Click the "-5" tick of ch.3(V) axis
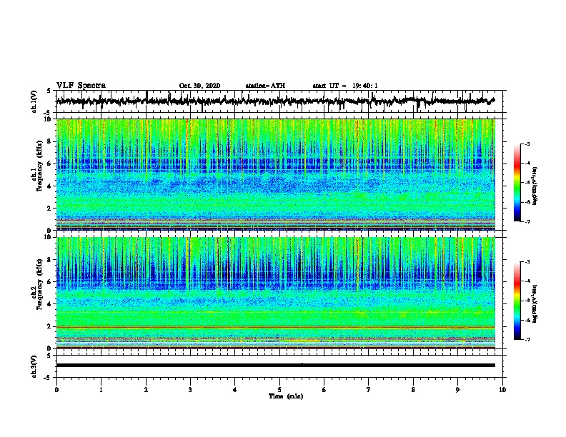This screenshot has width=566, height=437. (48, 378)
